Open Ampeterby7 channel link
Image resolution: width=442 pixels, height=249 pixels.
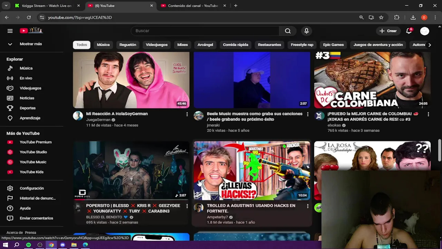coord(217,217)
